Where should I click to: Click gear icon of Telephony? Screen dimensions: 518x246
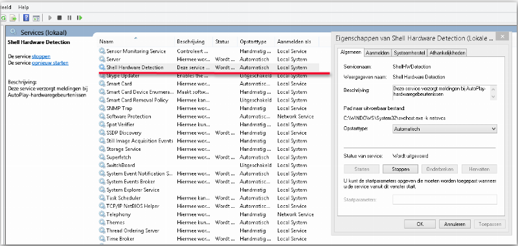[x=102, y=214]
